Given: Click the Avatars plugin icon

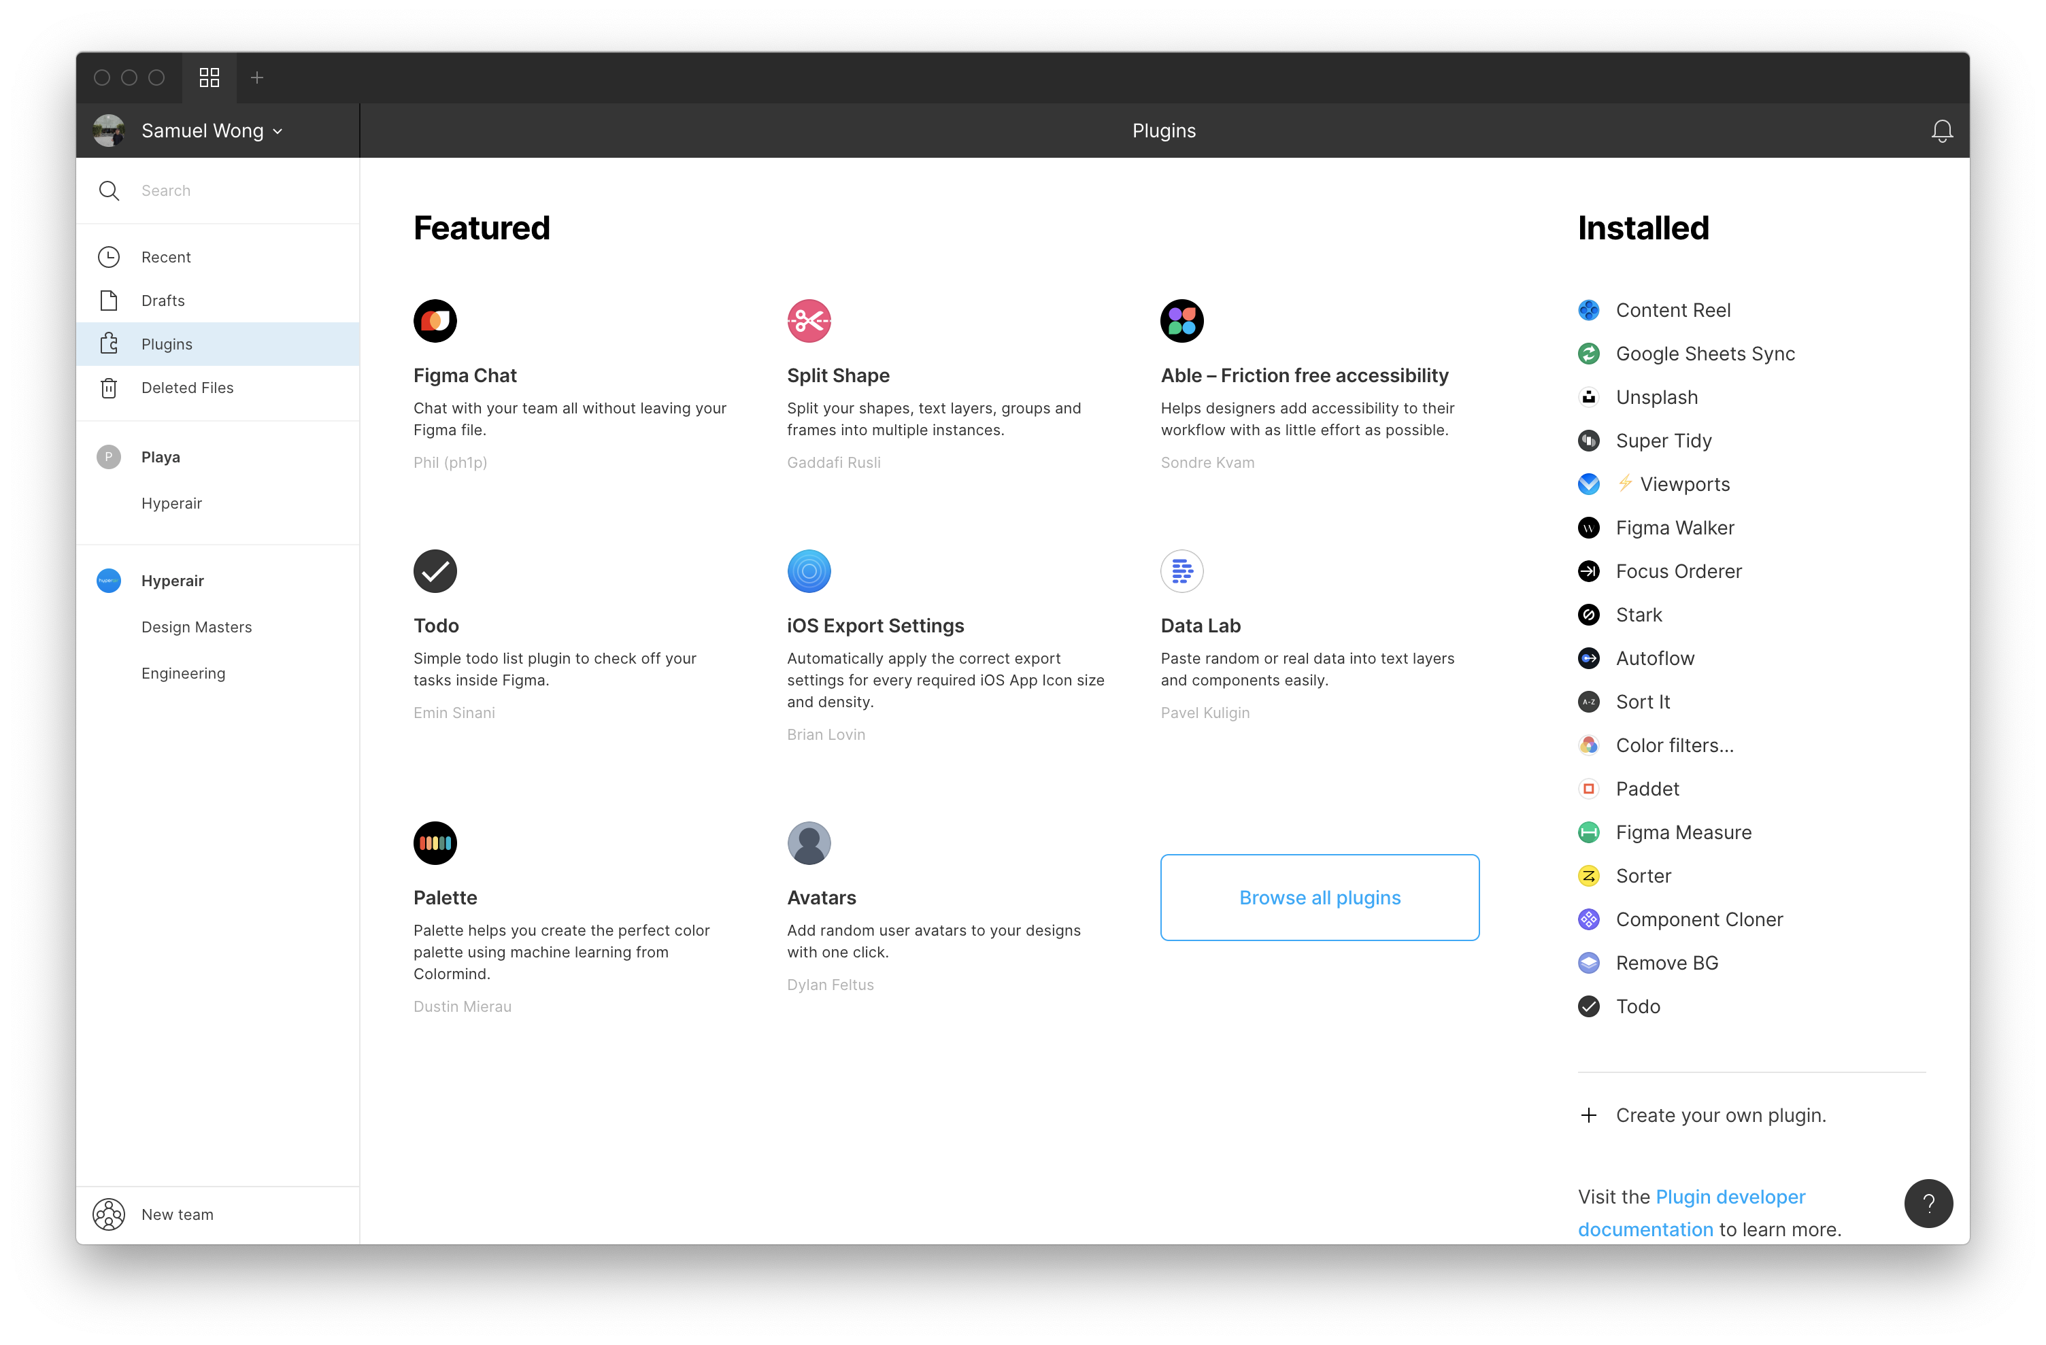Looking at the screenshot, I should (809, 840).
